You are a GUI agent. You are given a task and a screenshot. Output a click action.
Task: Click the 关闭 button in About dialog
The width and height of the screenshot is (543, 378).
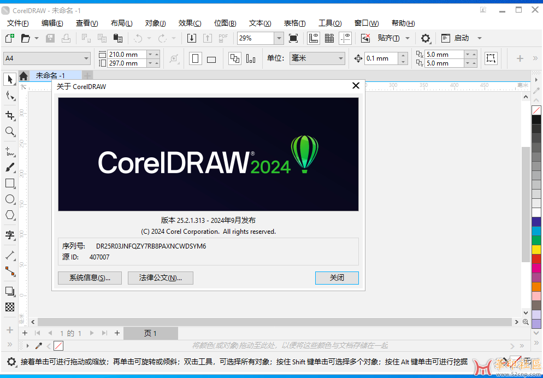pyautogui.click(x=337, y=277)
